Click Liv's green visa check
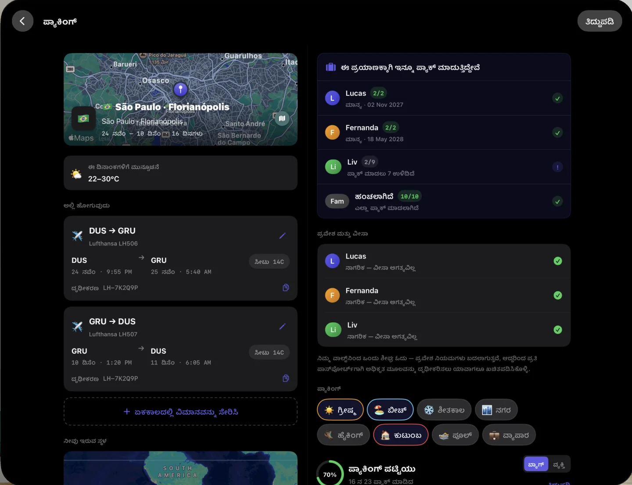Viewport: 632px width, 485px height. (x=558, y=329)
